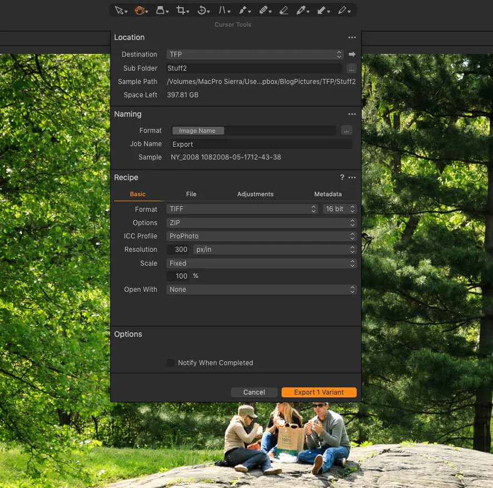
Task: Click the Location section heading
Action: [x=129, y=37]
